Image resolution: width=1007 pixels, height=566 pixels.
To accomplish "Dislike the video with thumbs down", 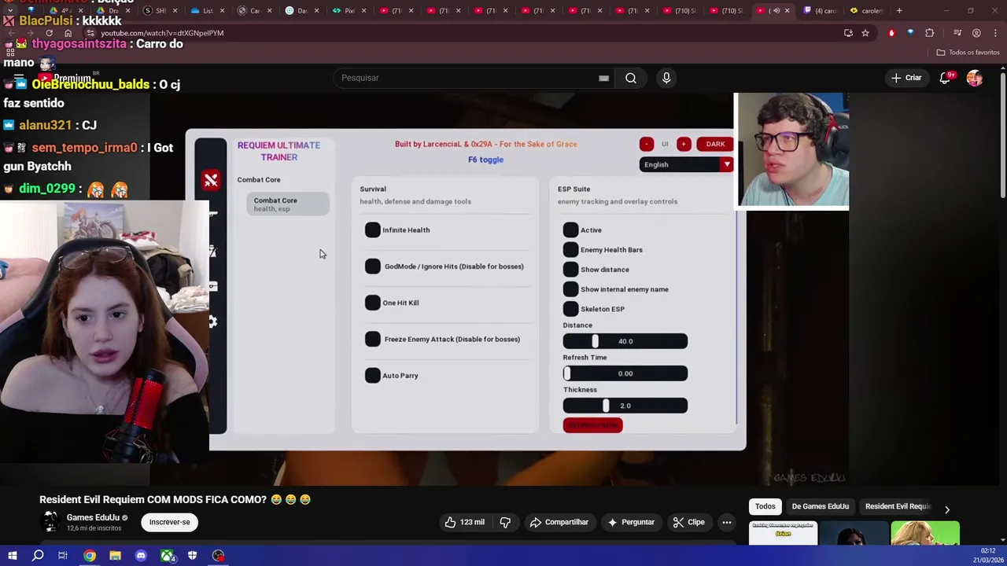I will (x=506, y=522).
